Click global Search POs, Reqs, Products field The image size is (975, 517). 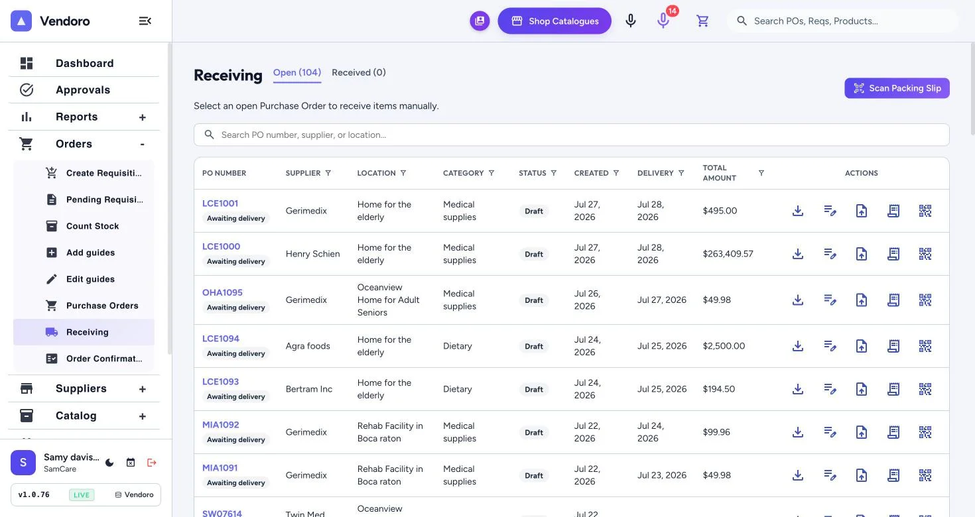pyautogui.click(x=842, y=21)
